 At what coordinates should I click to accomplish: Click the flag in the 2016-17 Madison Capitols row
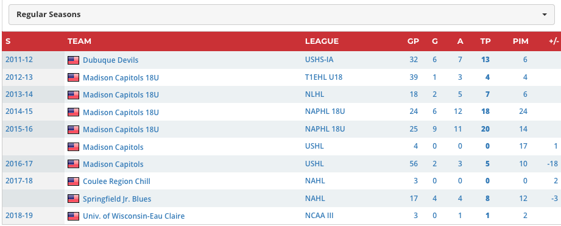click(73, 164)
